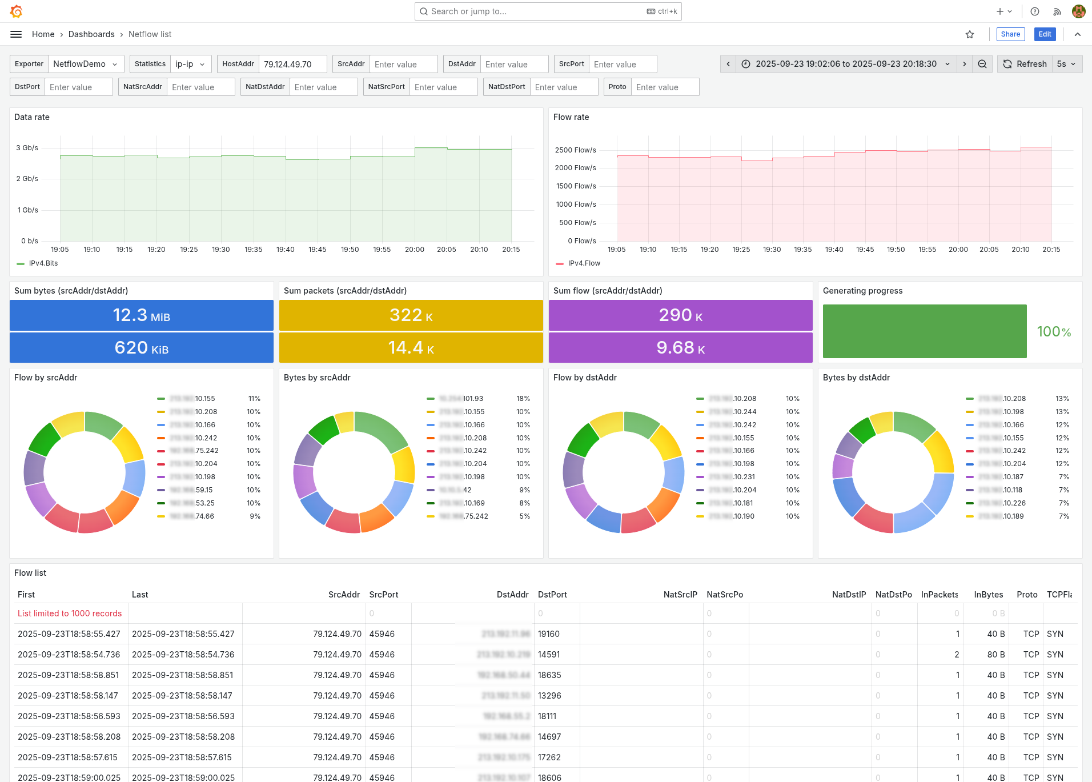Open the news feed icon
The image size is (1092, 782).
pos(1056,11)
